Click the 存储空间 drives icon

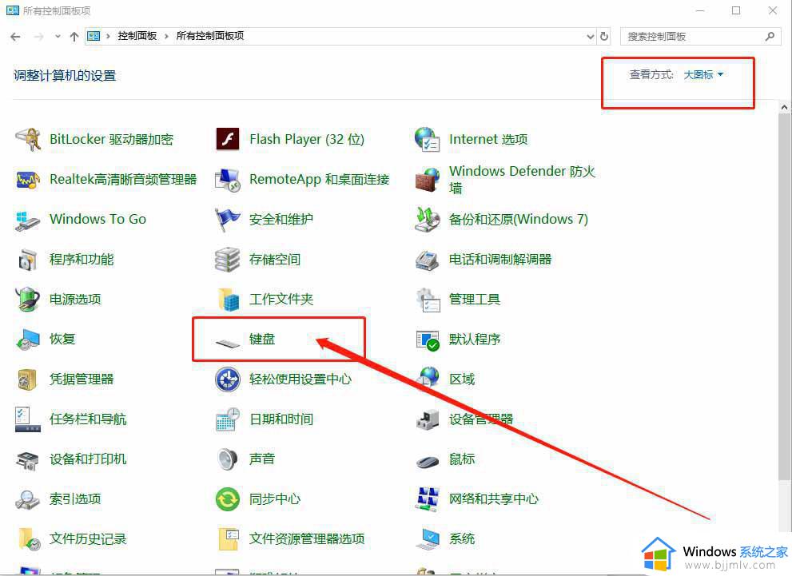228,260
